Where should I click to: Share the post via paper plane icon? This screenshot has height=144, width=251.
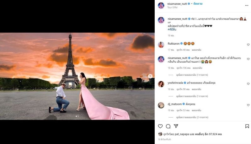point(176,126)
